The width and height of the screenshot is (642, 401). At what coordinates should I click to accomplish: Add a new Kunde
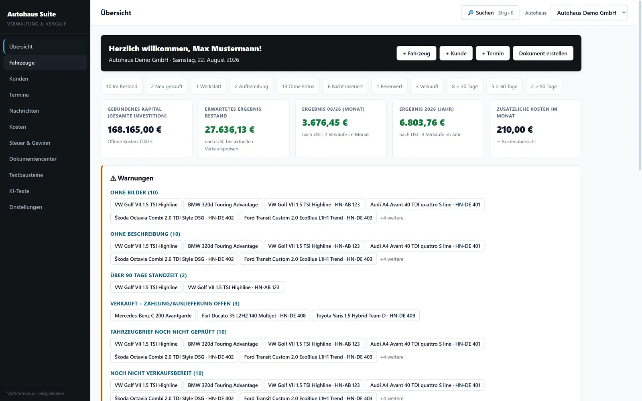[x=456, y=53]
